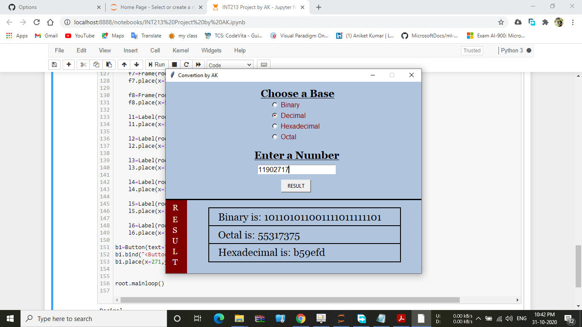Click the Run button in toolbar
The height and width of the screenshot is (327, 582).
point(156,65)
